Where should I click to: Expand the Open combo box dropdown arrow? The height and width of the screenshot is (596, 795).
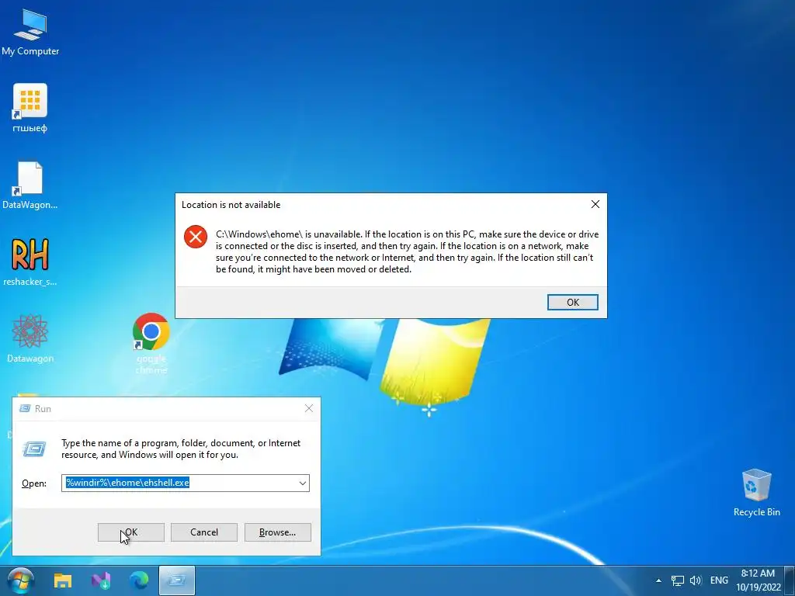pyautogui.click(x=303, y=483)
